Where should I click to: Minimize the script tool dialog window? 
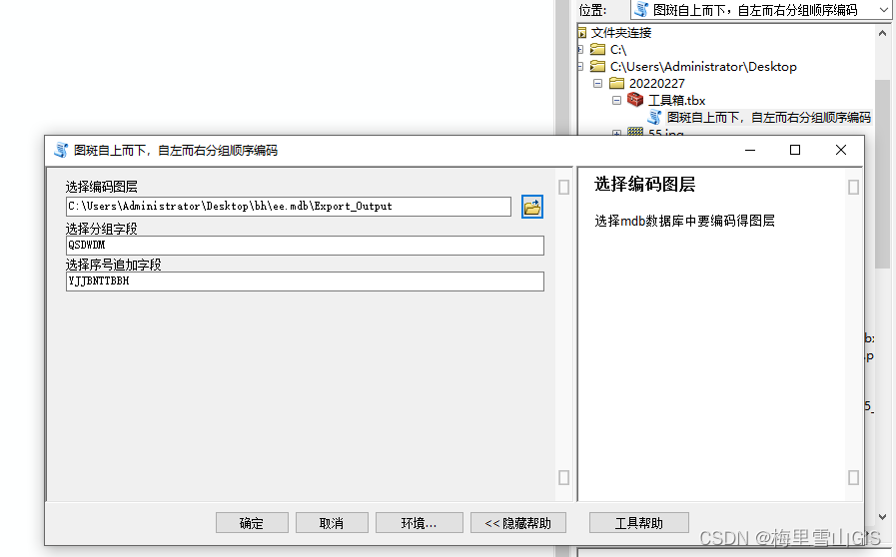(x=750, y=150)
